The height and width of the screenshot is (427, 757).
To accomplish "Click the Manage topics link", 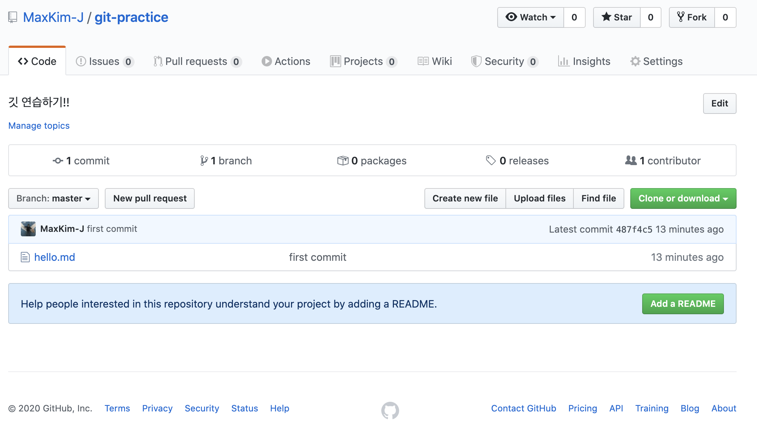I will tap(39, 126).
